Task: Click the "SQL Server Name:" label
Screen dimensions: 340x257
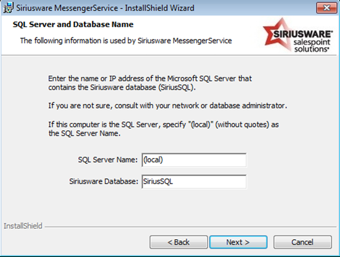Action: coord(108,161)
